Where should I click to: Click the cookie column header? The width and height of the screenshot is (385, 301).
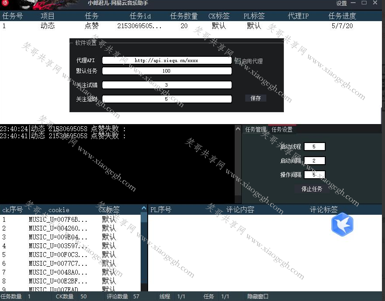59,210
